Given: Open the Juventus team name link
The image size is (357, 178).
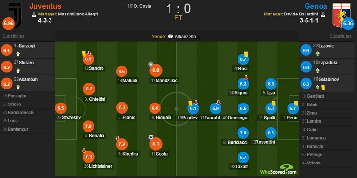Looking at the screenshot, I should pyautogui.click(x=45, y=6).
